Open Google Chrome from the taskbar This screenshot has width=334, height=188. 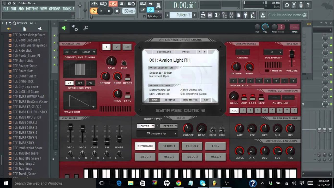(178, 183)
